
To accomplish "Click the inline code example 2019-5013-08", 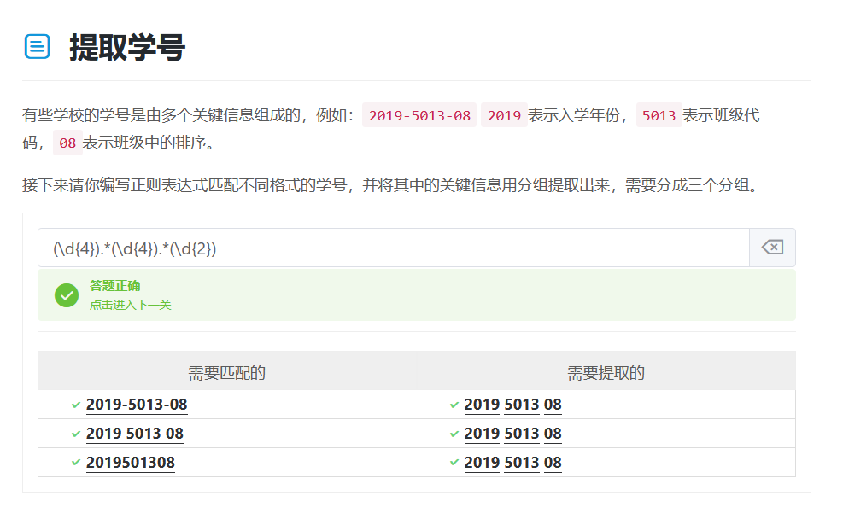I will (x=419, y=115).
